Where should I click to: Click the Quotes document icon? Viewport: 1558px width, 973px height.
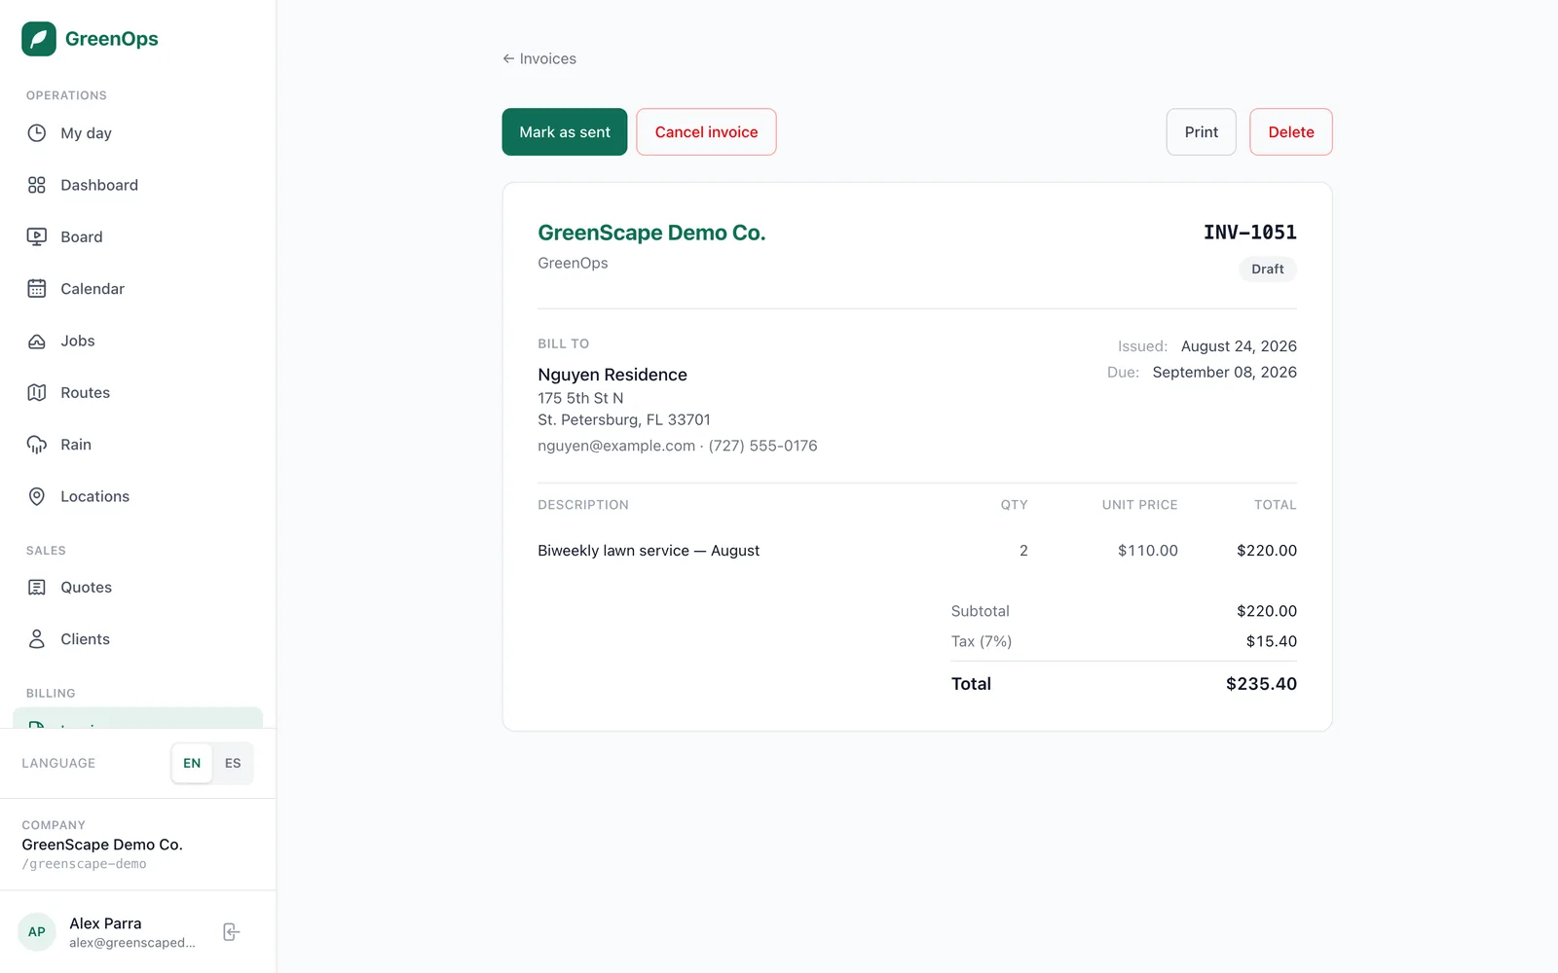[x=37, y=587]
